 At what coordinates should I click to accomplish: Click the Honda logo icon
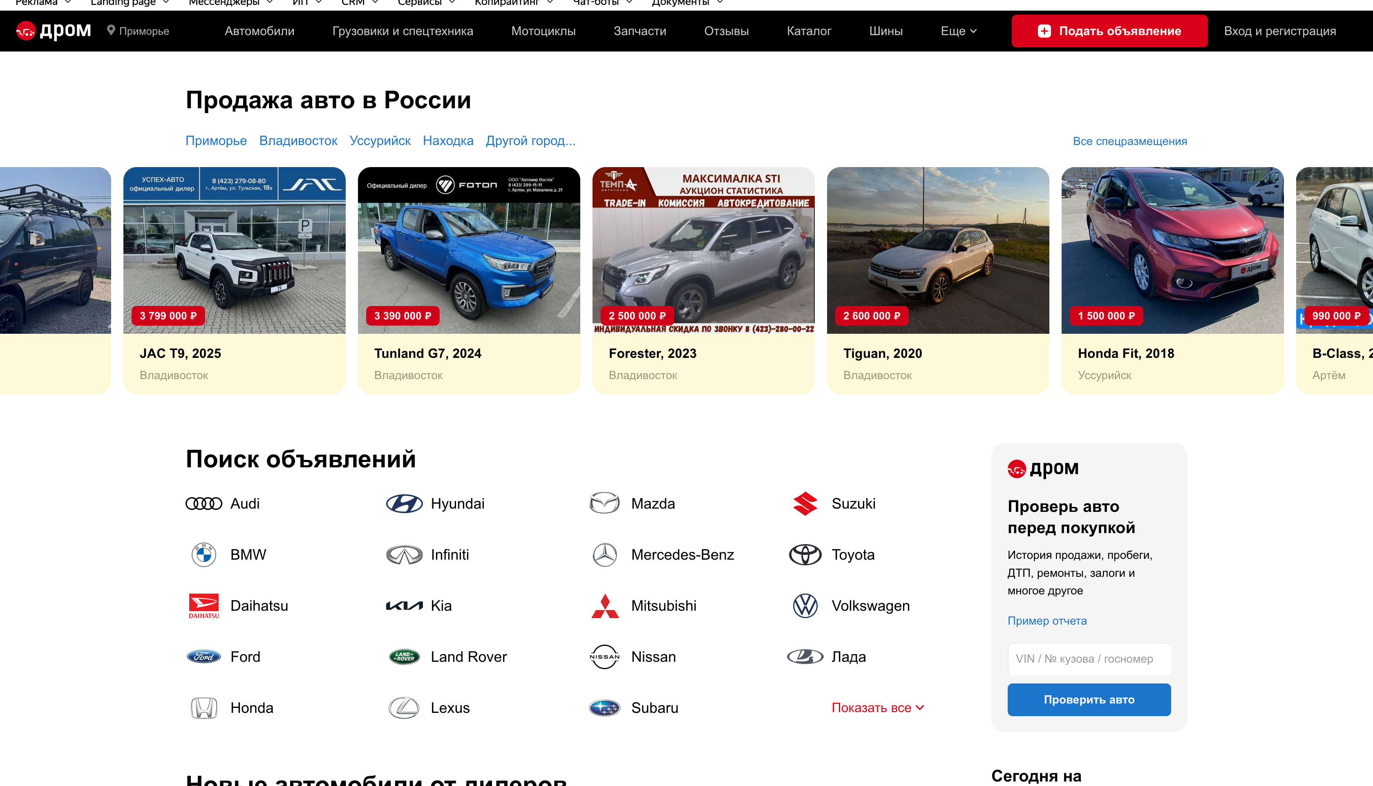pyautogui.click(x=203, y=708)
